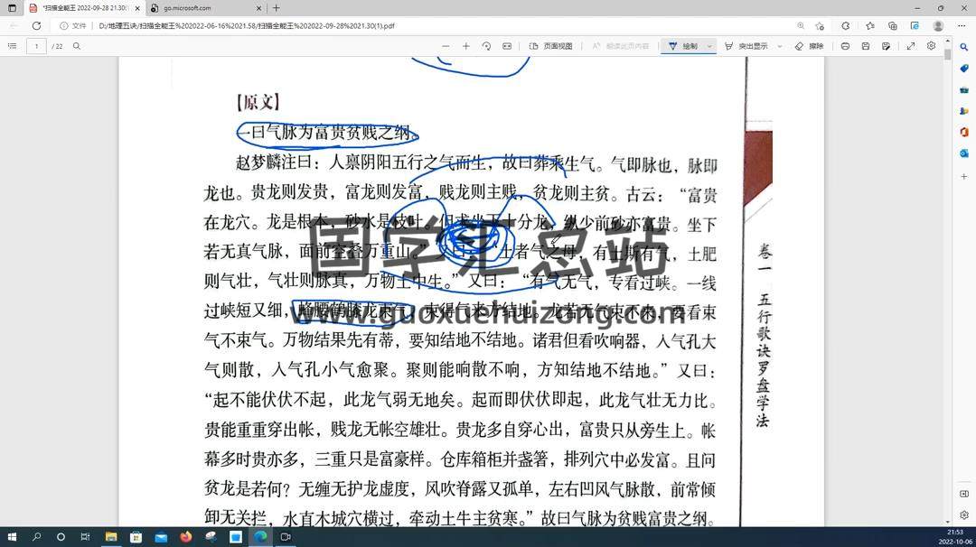Open Firefox from the Windows taskbar

point(186,537)
